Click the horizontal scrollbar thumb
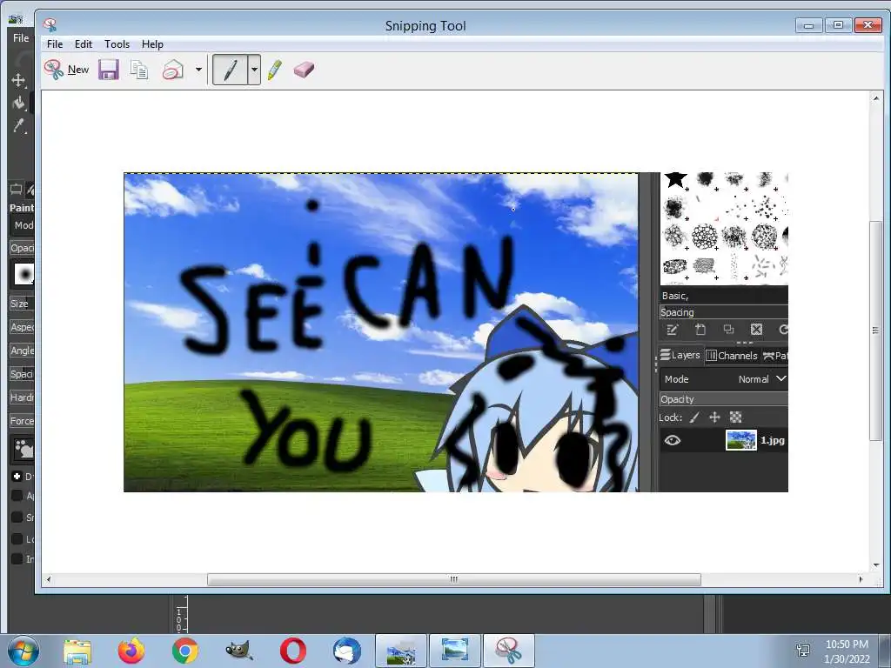This screenshot has width=891, height=668. (x=454, y=579)
